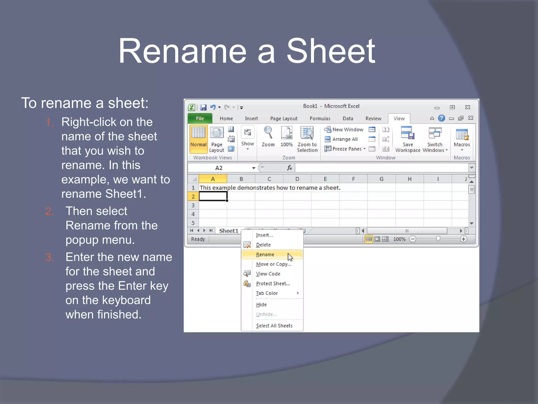The height and width of the screenshot is (404, 538).
Task: Go to first sheet navigation arrow
Action: (192, 231)
